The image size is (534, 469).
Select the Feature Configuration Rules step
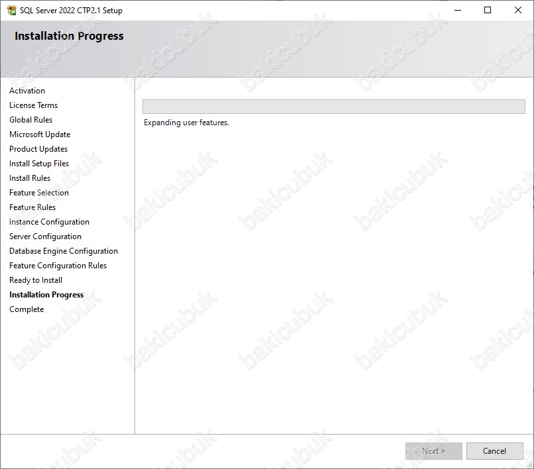(58, 266)
